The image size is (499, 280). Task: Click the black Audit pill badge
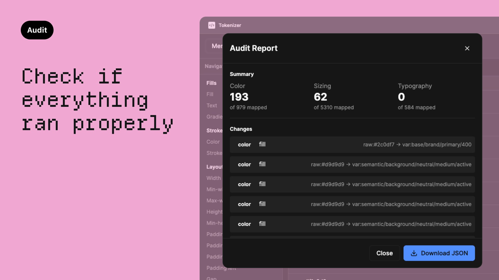point(37,30)
